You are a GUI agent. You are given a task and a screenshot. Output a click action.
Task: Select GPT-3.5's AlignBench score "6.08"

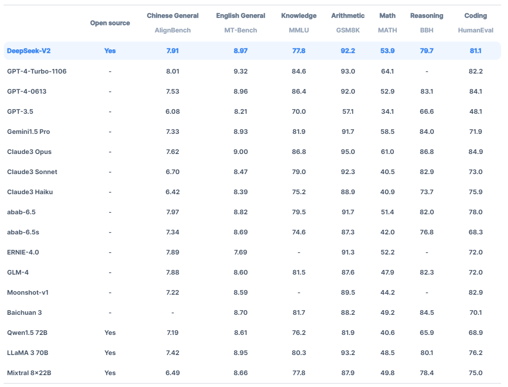[x=172, y=111]
